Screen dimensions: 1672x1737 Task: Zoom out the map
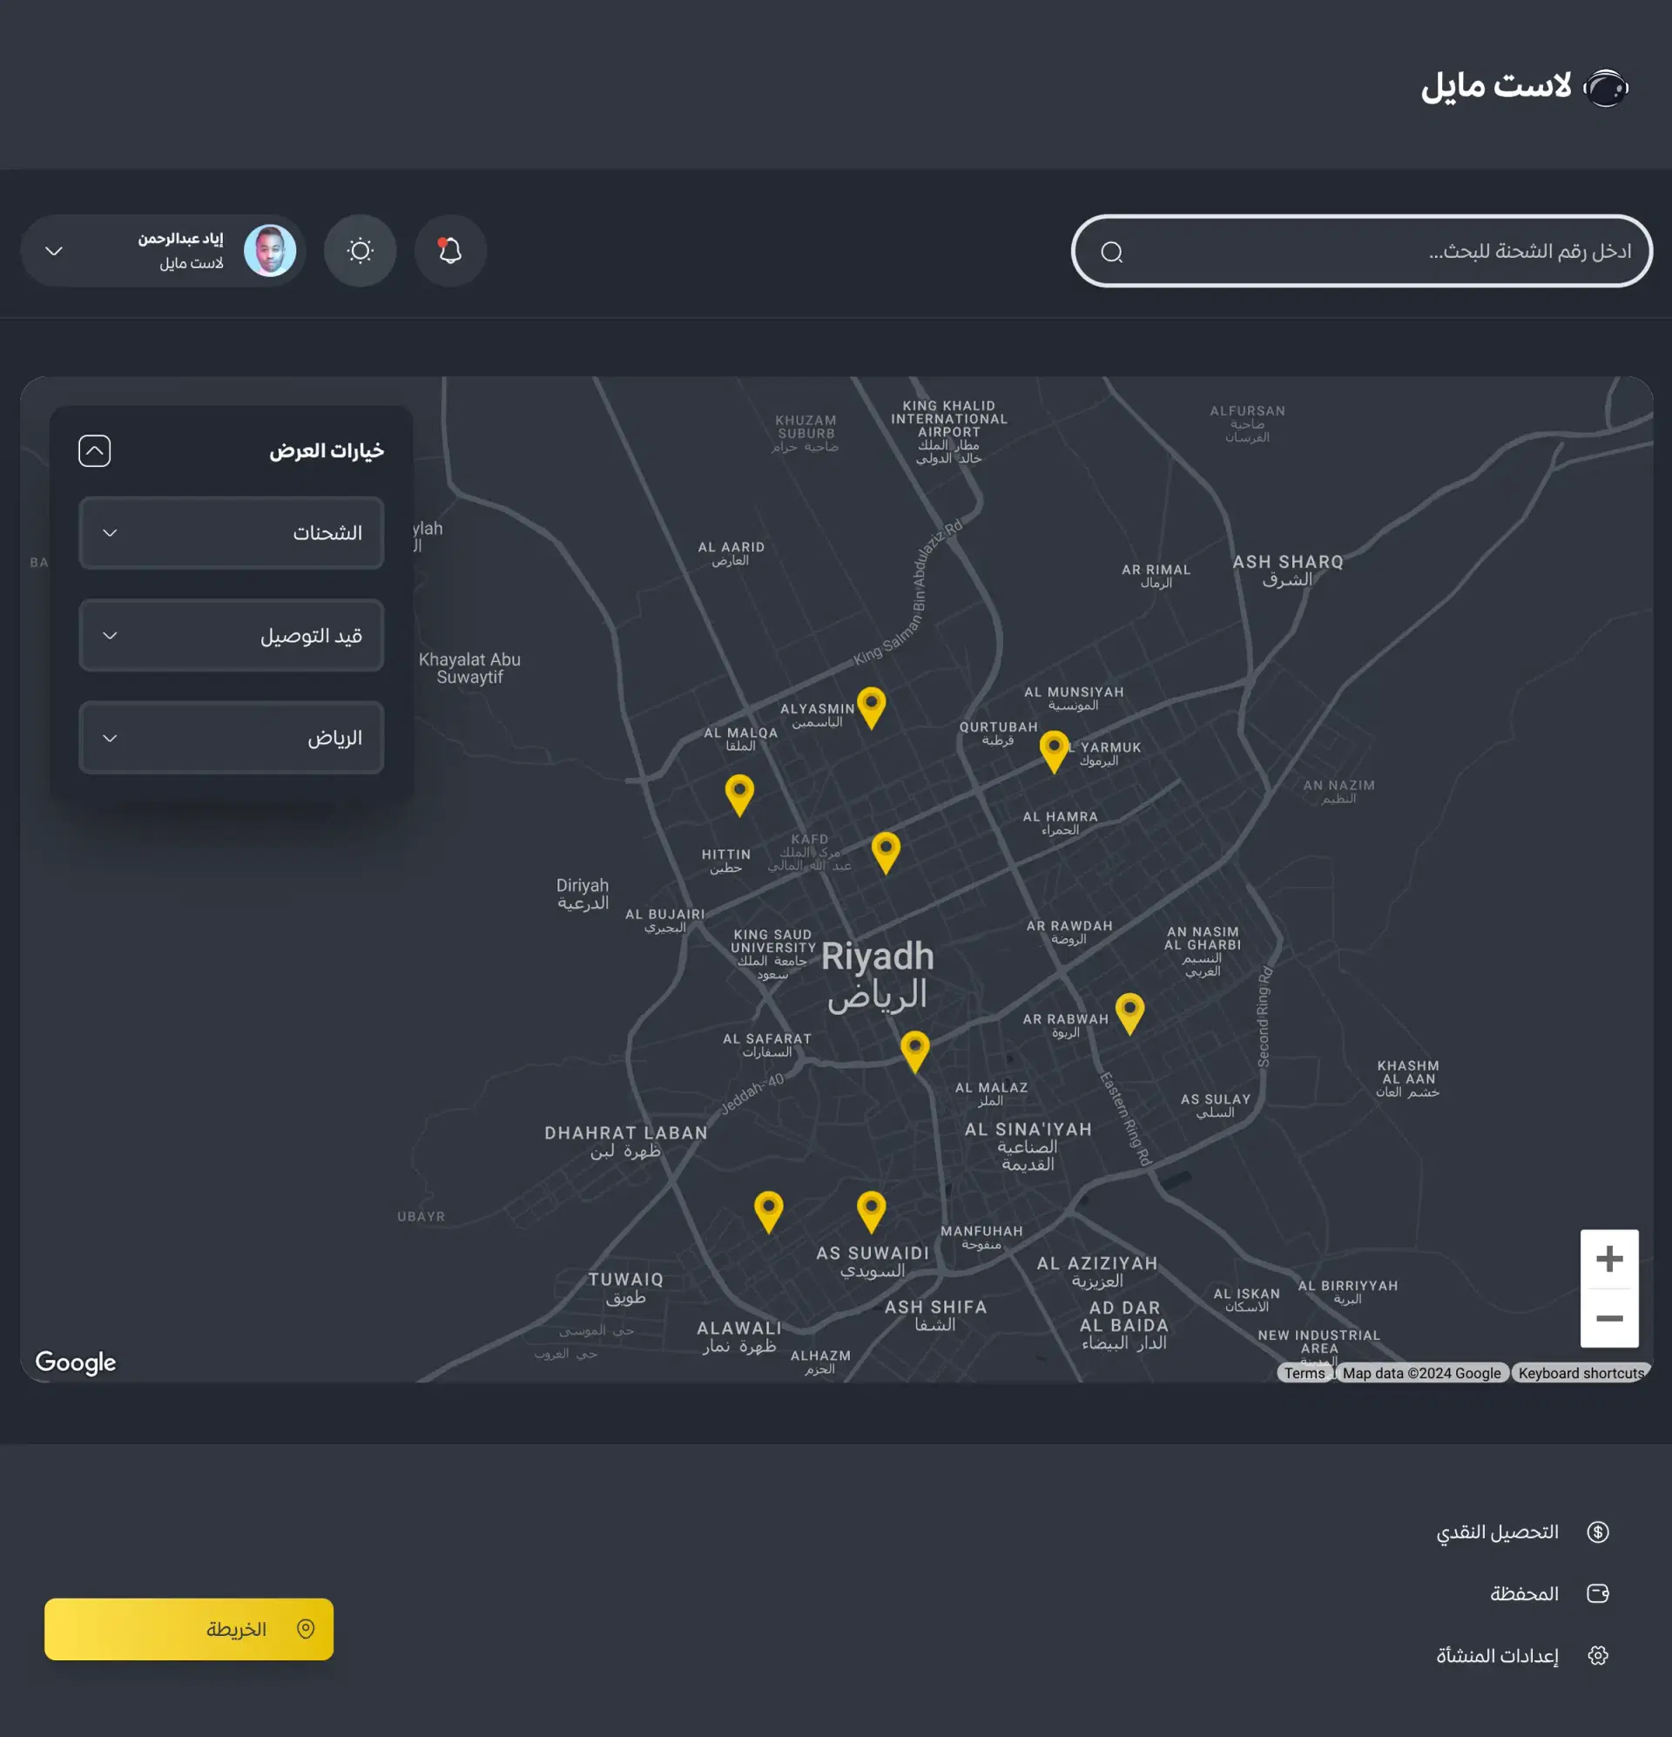click(x=1609, y=1318)
